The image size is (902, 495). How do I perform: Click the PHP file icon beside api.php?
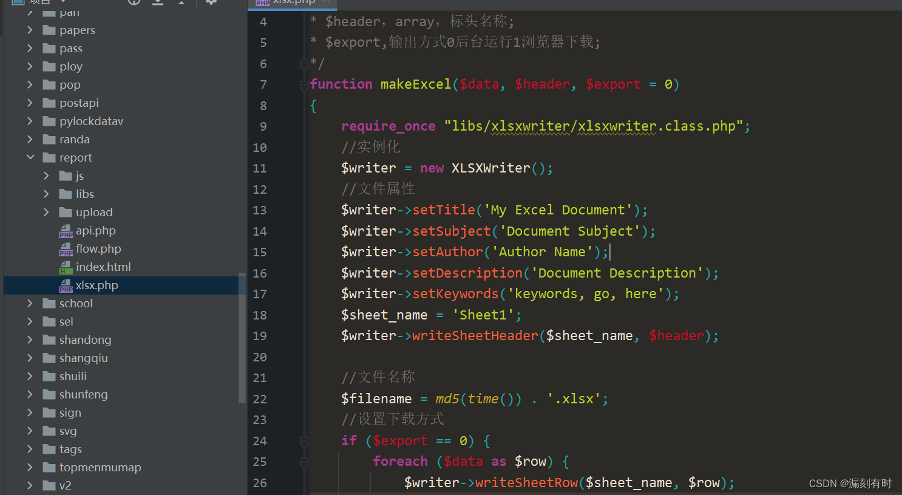click(x=66, y=230)
